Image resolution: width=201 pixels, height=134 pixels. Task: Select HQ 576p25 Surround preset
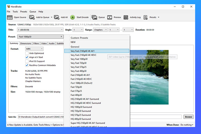[x=97, y=115]
